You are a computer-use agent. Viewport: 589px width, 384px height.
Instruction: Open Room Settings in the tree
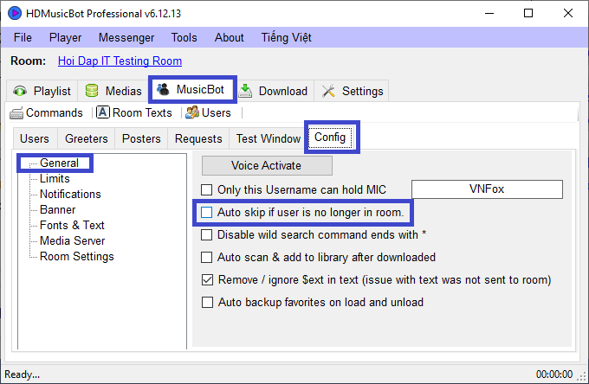click(76, 256)
